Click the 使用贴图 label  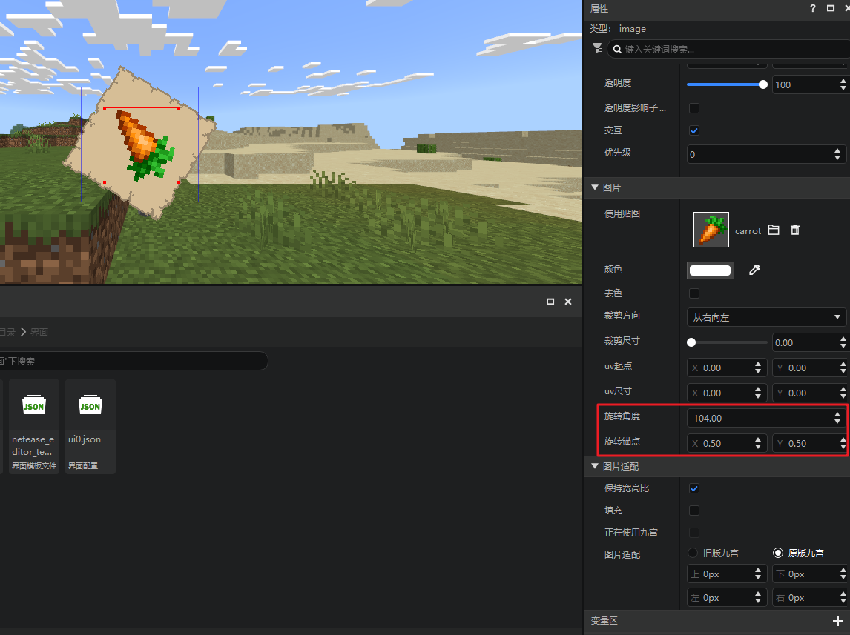click(622, 214)
